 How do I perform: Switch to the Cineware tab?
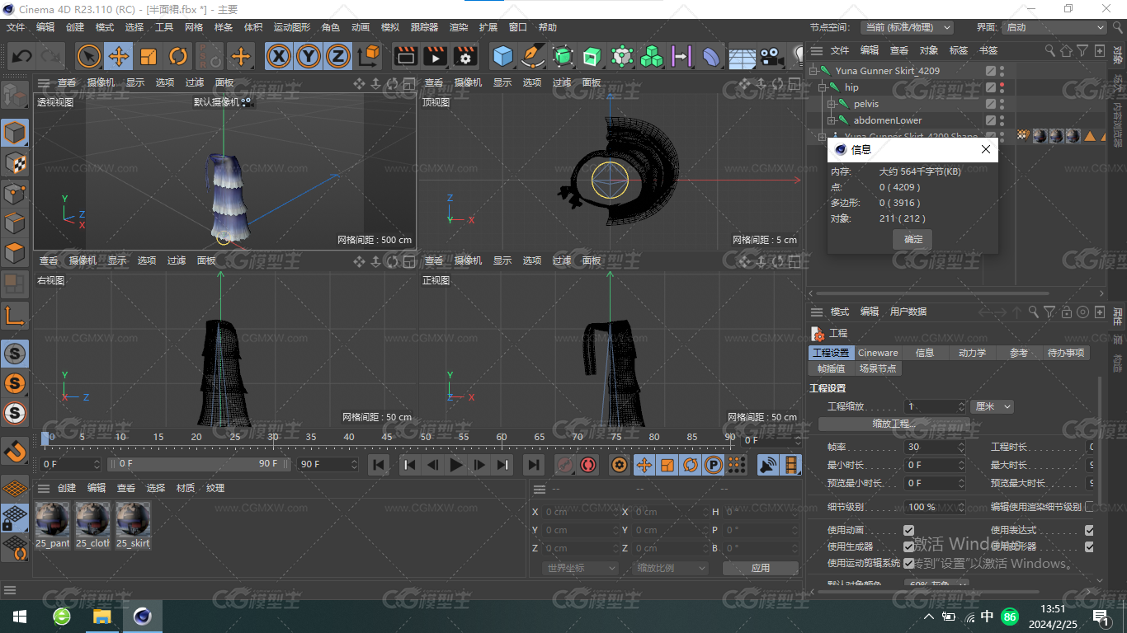click(x=878, y=353)
